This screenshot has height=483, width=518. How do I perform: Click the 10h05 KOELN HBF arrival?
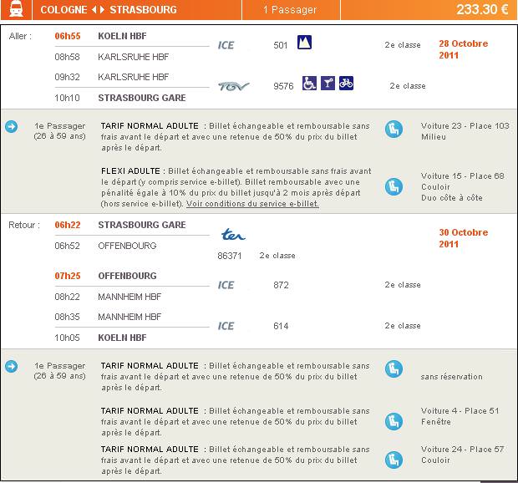(x=100, y=338)
